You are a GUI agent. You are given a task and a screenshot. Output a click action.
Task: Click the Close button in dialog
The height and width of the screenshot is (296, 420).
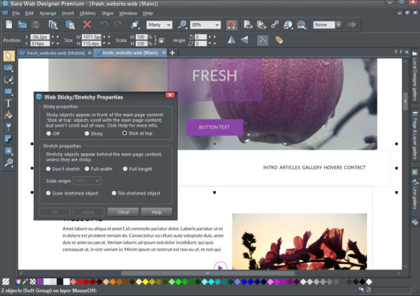[123, 212]
